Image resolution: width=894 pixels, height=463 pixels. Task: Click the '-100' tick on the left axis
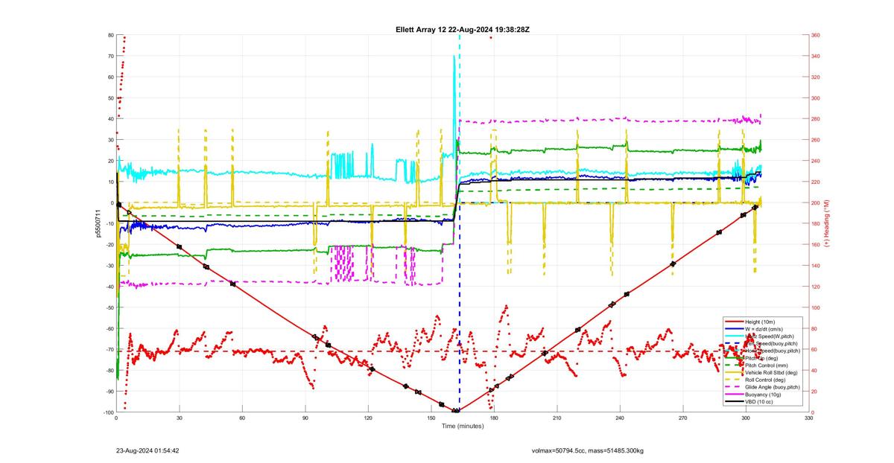click(108, 412)
